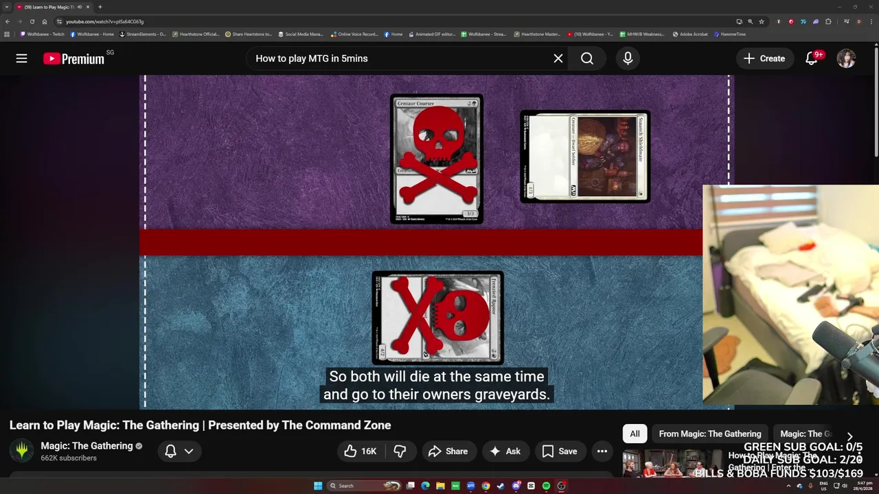
Task: Open Online Voice Record... bookmark
Action: [x=354, y=34]
